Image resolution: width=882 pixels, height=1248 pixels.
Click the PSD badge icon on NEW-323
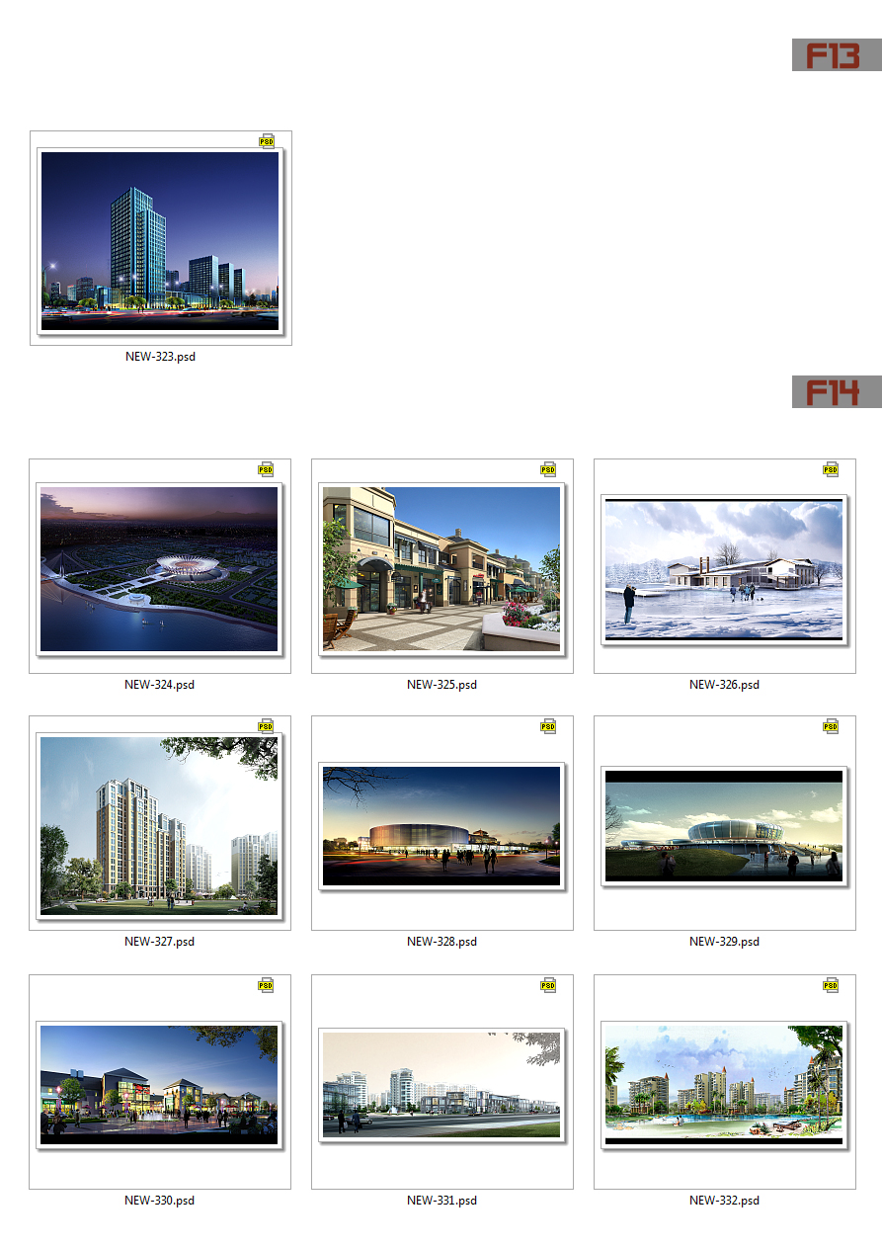pyautogui.click(x=266, y=141)
